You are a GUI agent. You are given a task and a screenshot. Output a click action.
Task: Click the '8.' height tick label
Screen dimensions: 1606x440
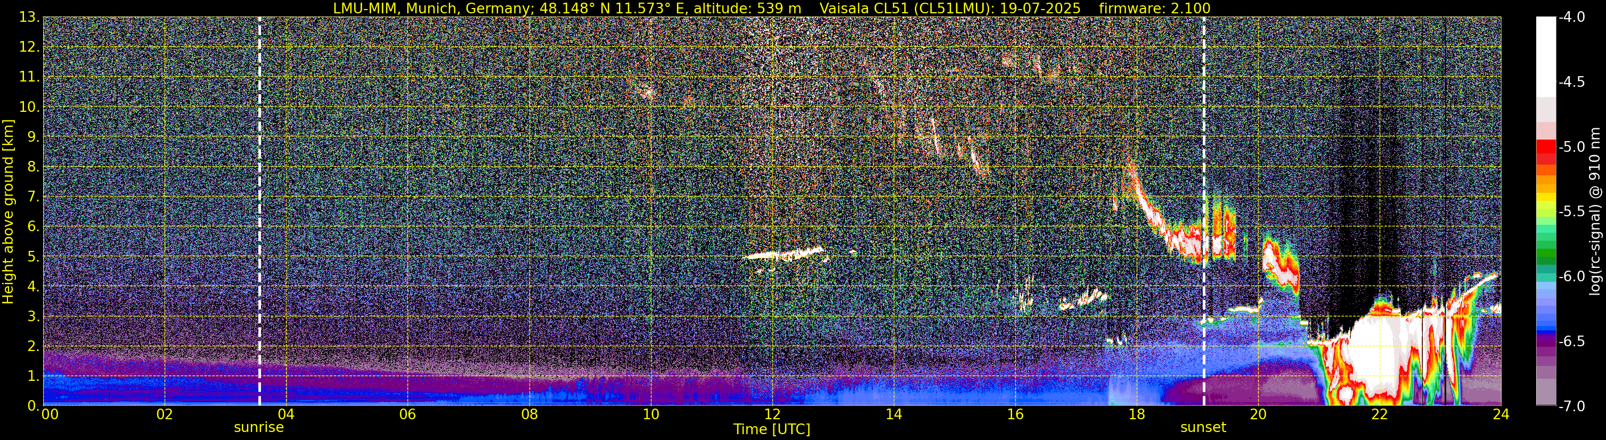click(x=34, y=167)
